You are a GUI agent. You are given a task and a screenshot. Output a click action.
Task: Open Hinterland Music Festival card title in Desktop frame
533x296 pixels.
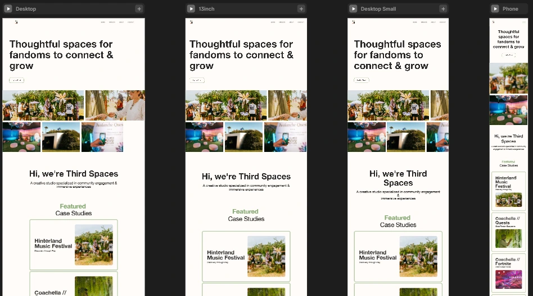tap(53, 243)
